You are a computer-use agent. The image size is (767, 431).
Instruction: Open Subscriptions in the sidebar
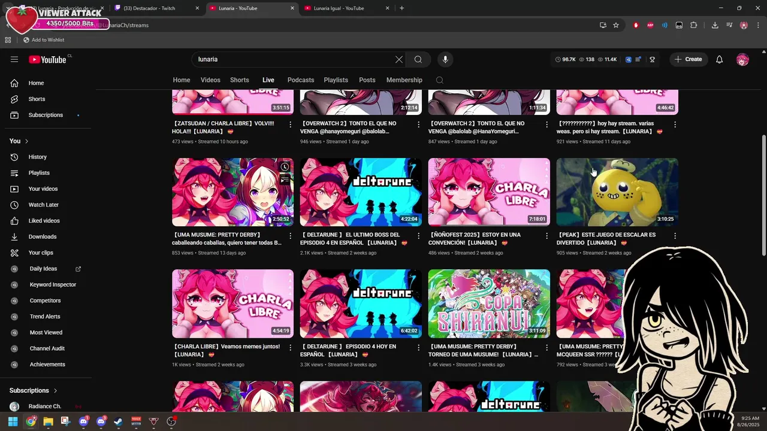click(47, 115)
